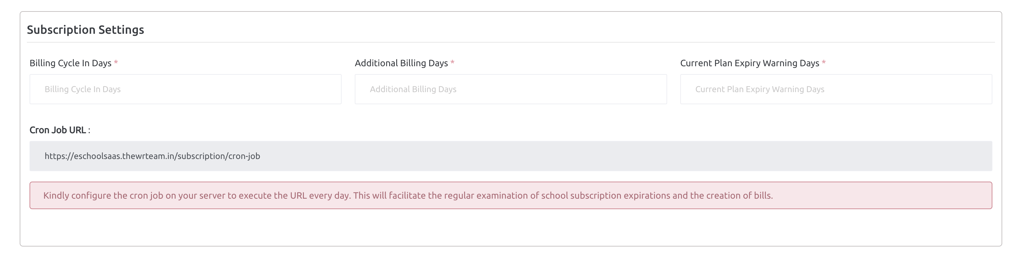Focus the Additional Billing Days placeholder text

[x=413, y=89]
